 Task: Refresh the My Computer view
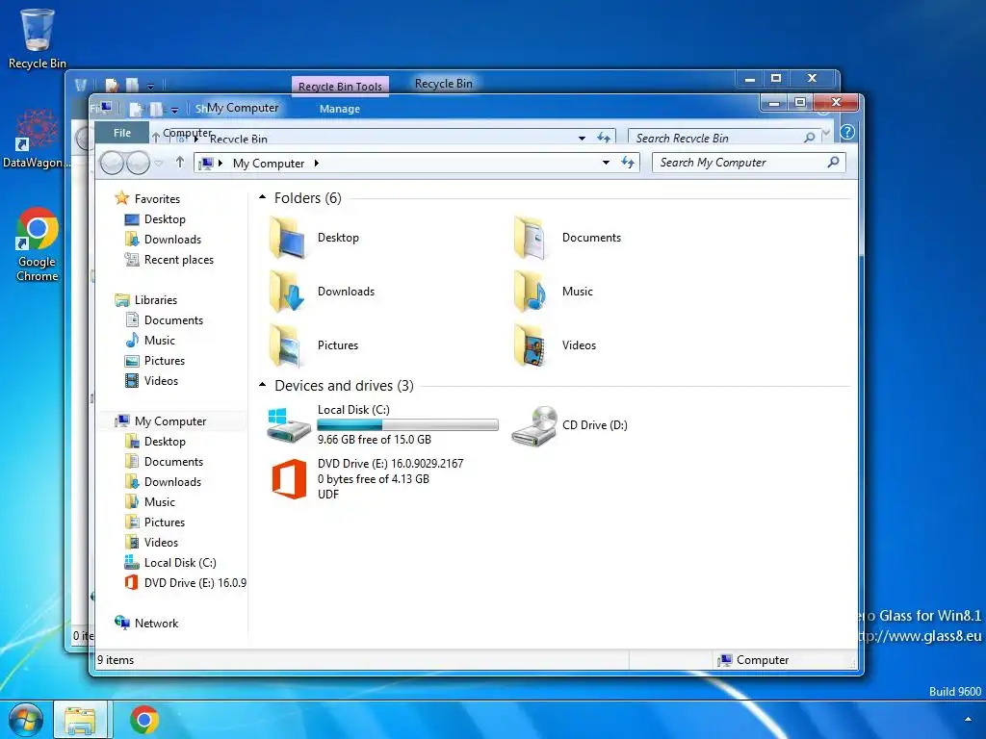pyautogui.click(x=628, y=163)
